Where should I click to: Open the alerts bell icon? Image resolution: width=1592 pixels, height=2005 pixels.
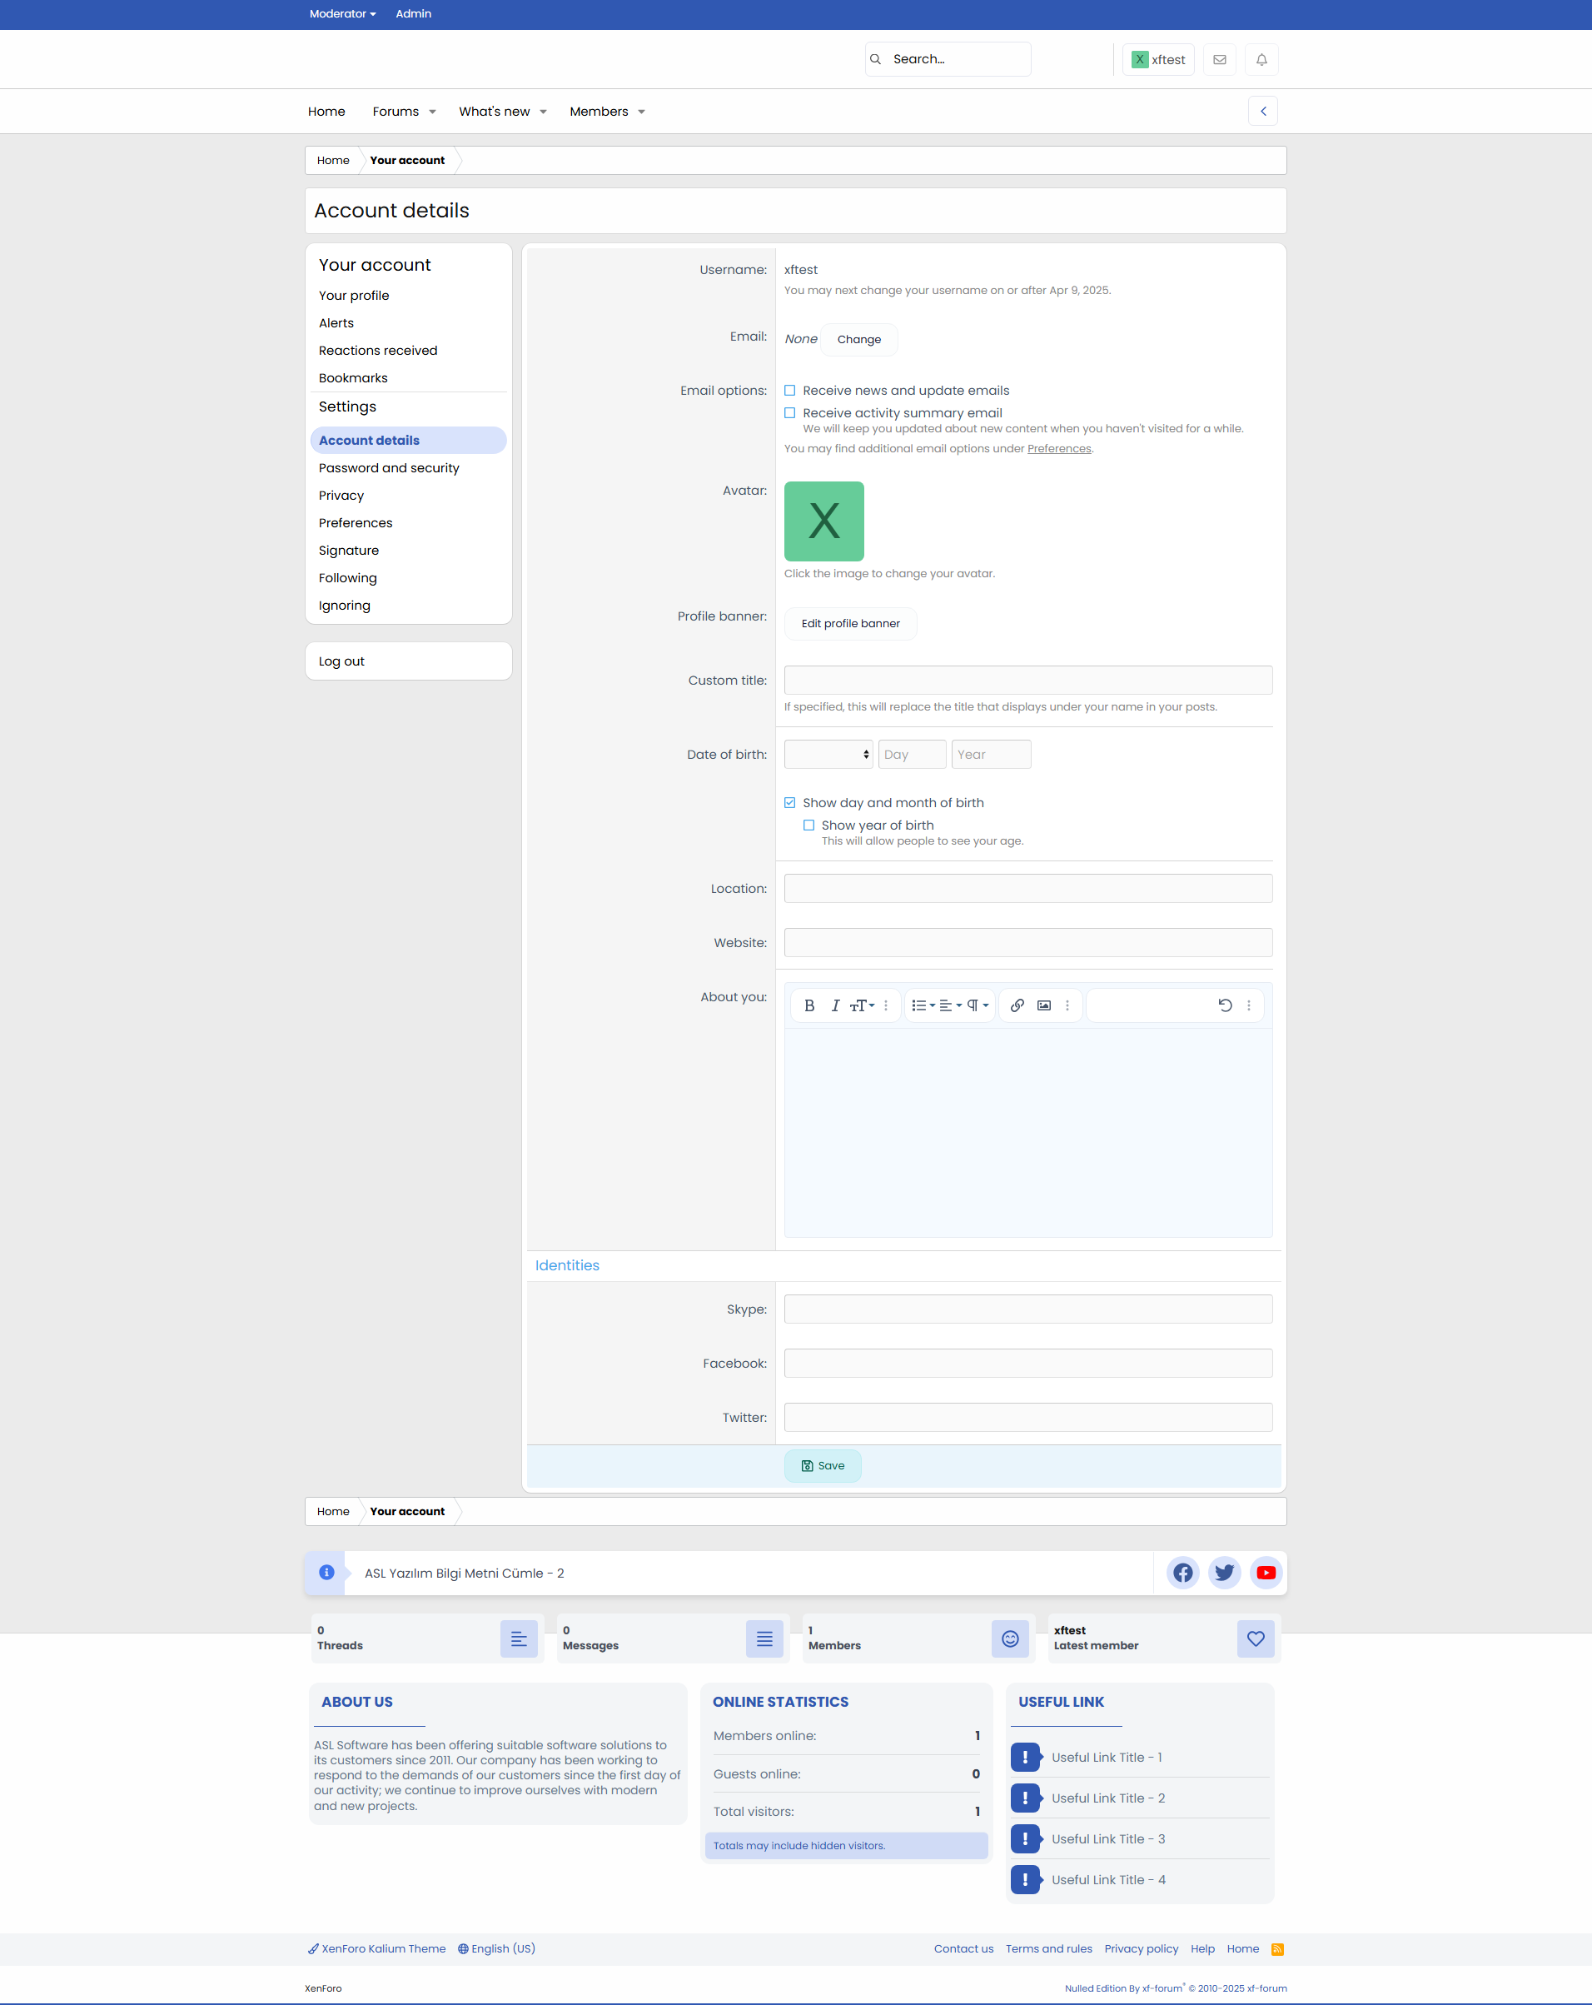tap(1261, 59)
